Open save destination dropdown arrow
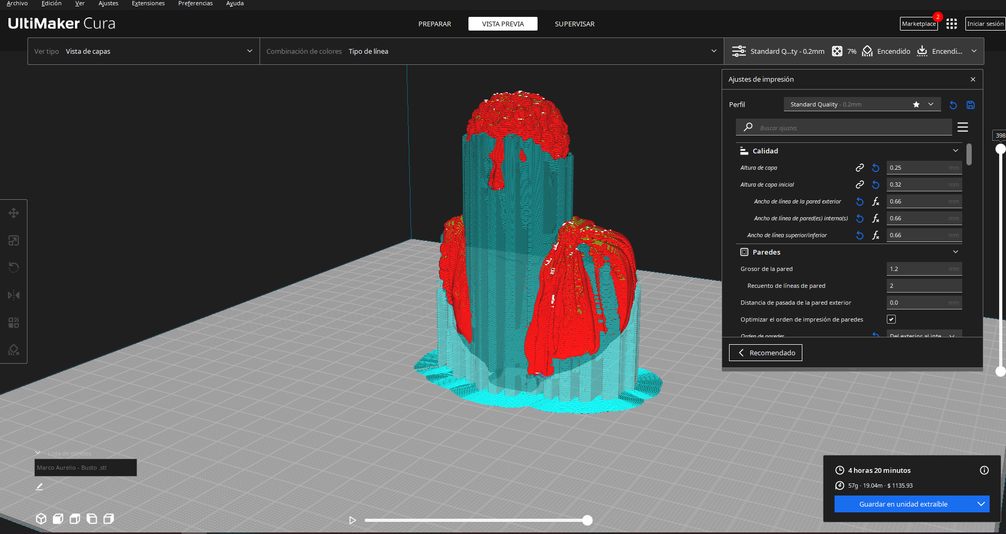 [x=981, y=504]
